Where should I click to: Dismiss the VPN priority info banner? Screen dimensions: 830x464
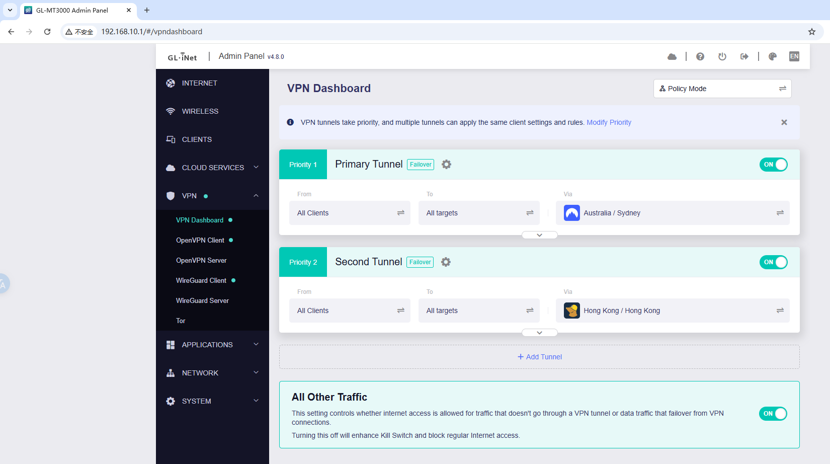784,122
